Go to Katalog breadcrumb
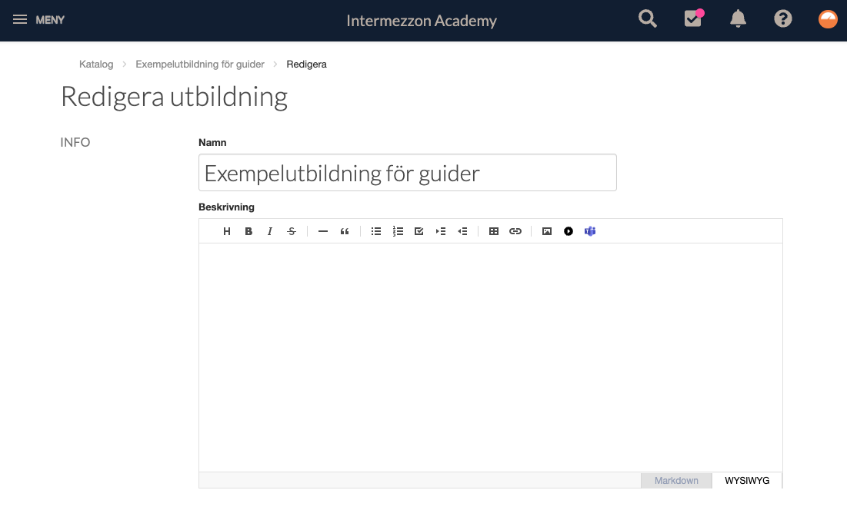The image size is (847, 510). [96, 65]
